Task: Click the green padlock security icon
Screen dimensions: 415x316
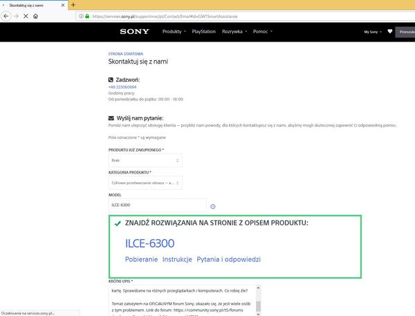Action: (x=86, y=16)
